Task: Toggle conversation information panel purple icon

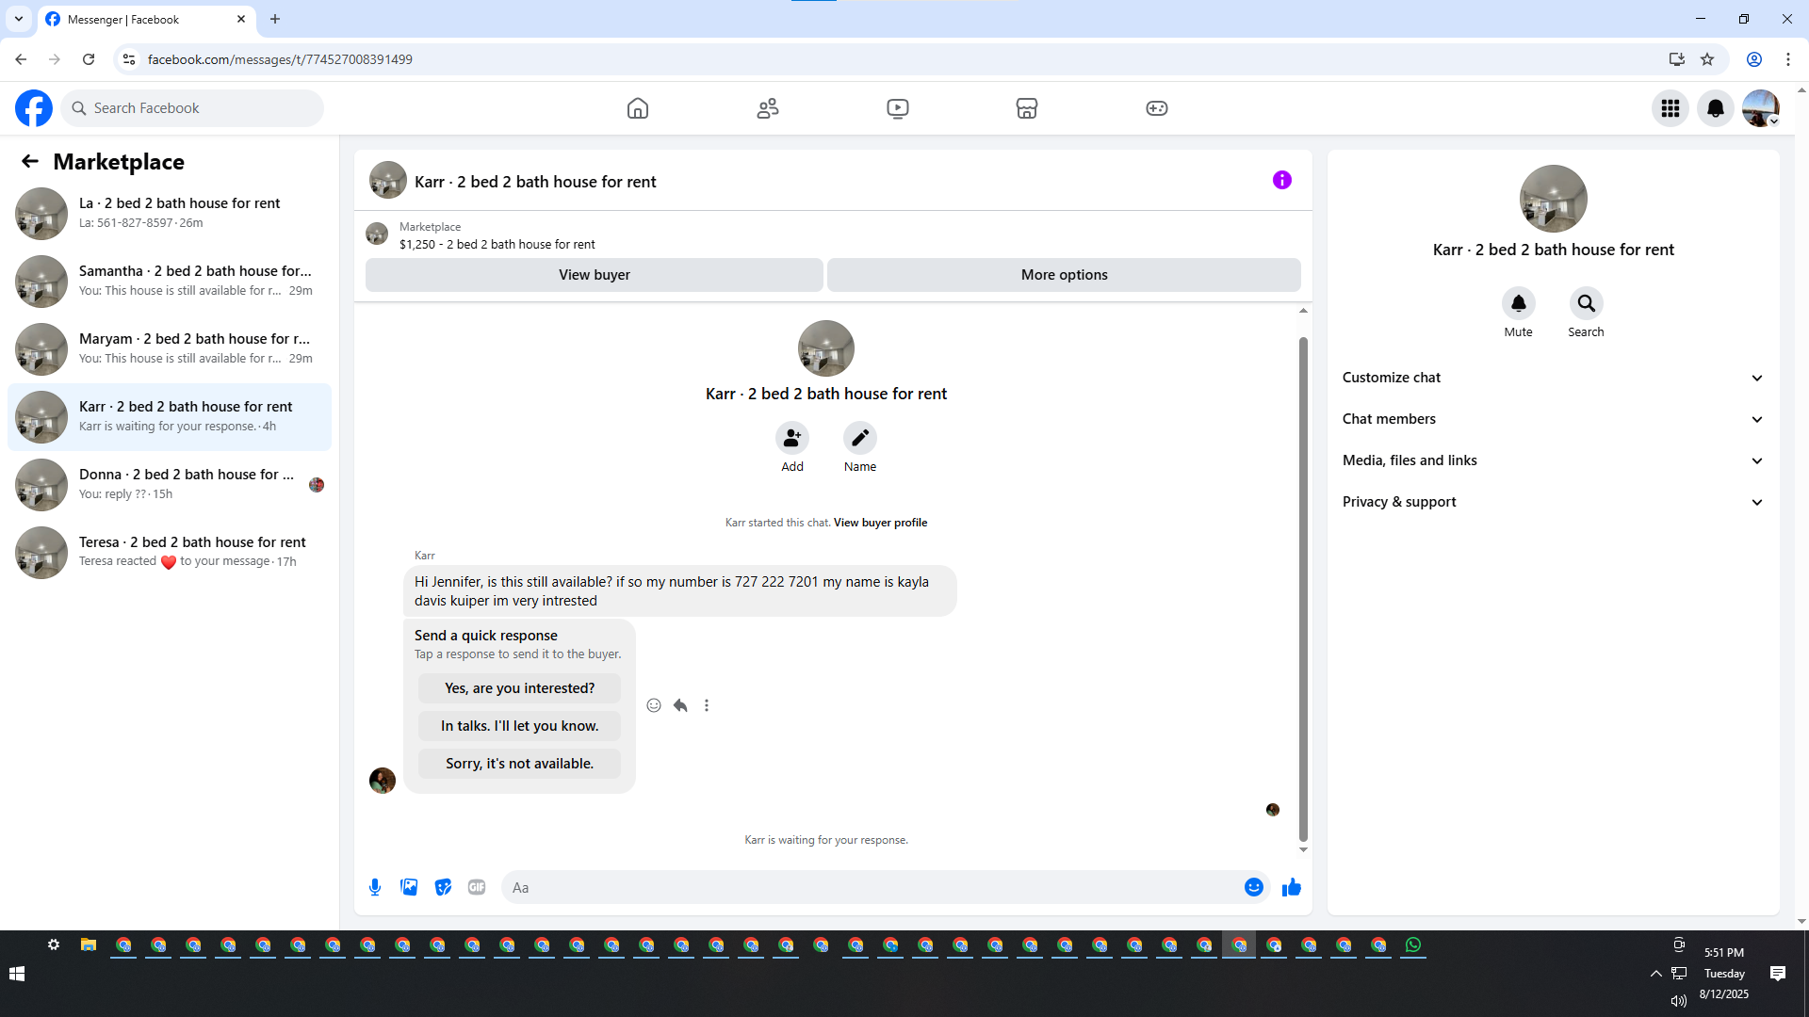Action: (1281, 180)
